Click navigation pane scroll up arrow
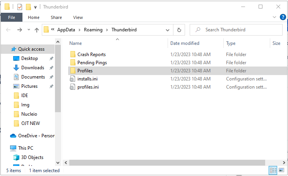Screen dimensions: 288x176 [x=58, y=42]
